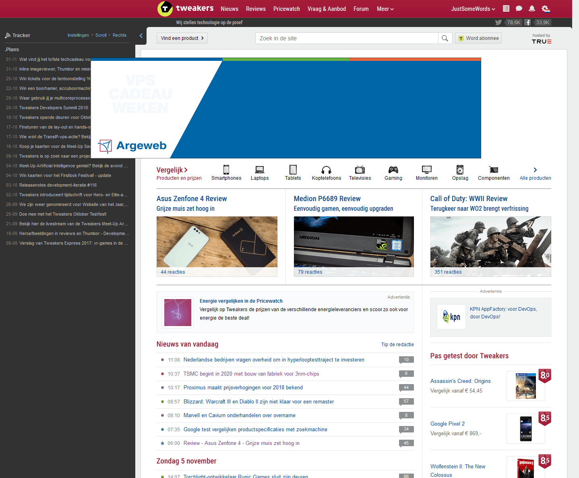This screenshot has width=579, height=478.
Task: Open tracker item Doe mee met Tweakers Oktober Testfest
Action: (63, 214)
